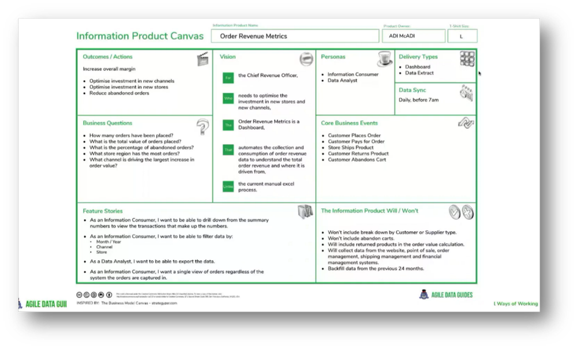577x349 pixels.
Task: Click 'Ways of Working' footer text
Action: [x=517, y=303]
